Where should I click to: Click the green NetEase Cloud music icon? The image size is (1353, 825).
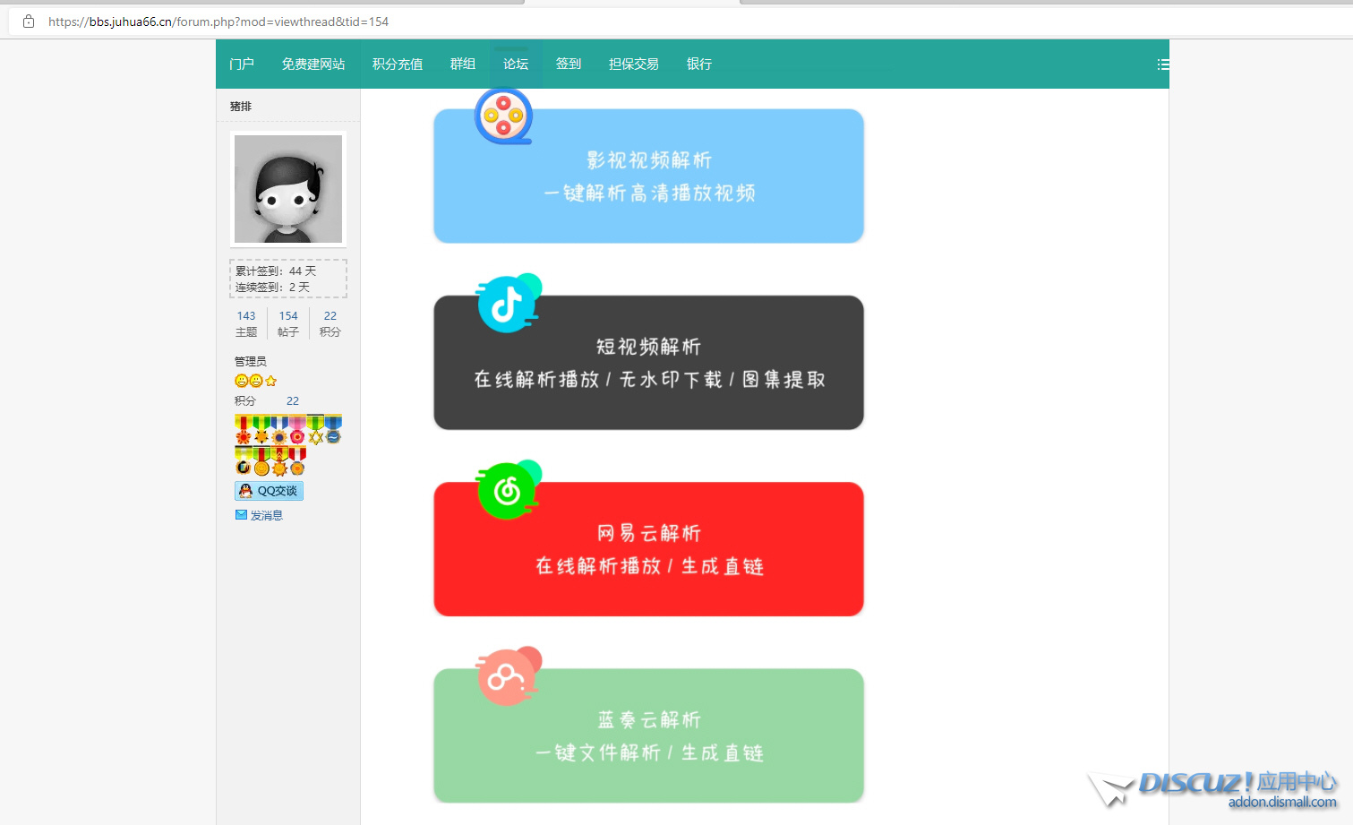(x=509, y=490)
